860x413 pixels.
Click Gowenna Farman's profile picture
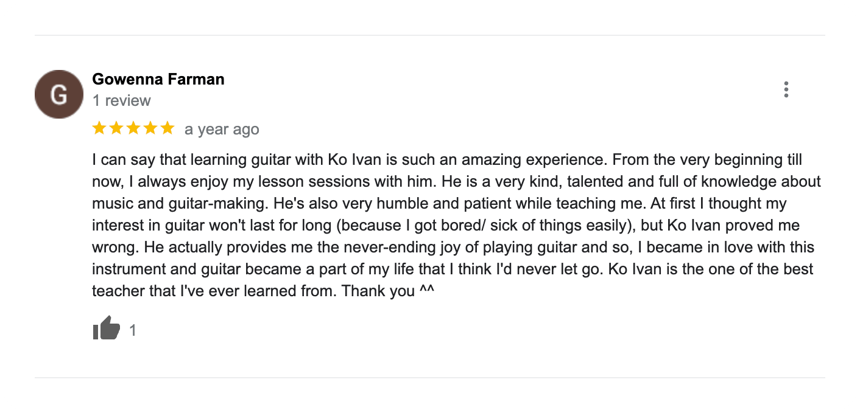(x=58, y=94)
